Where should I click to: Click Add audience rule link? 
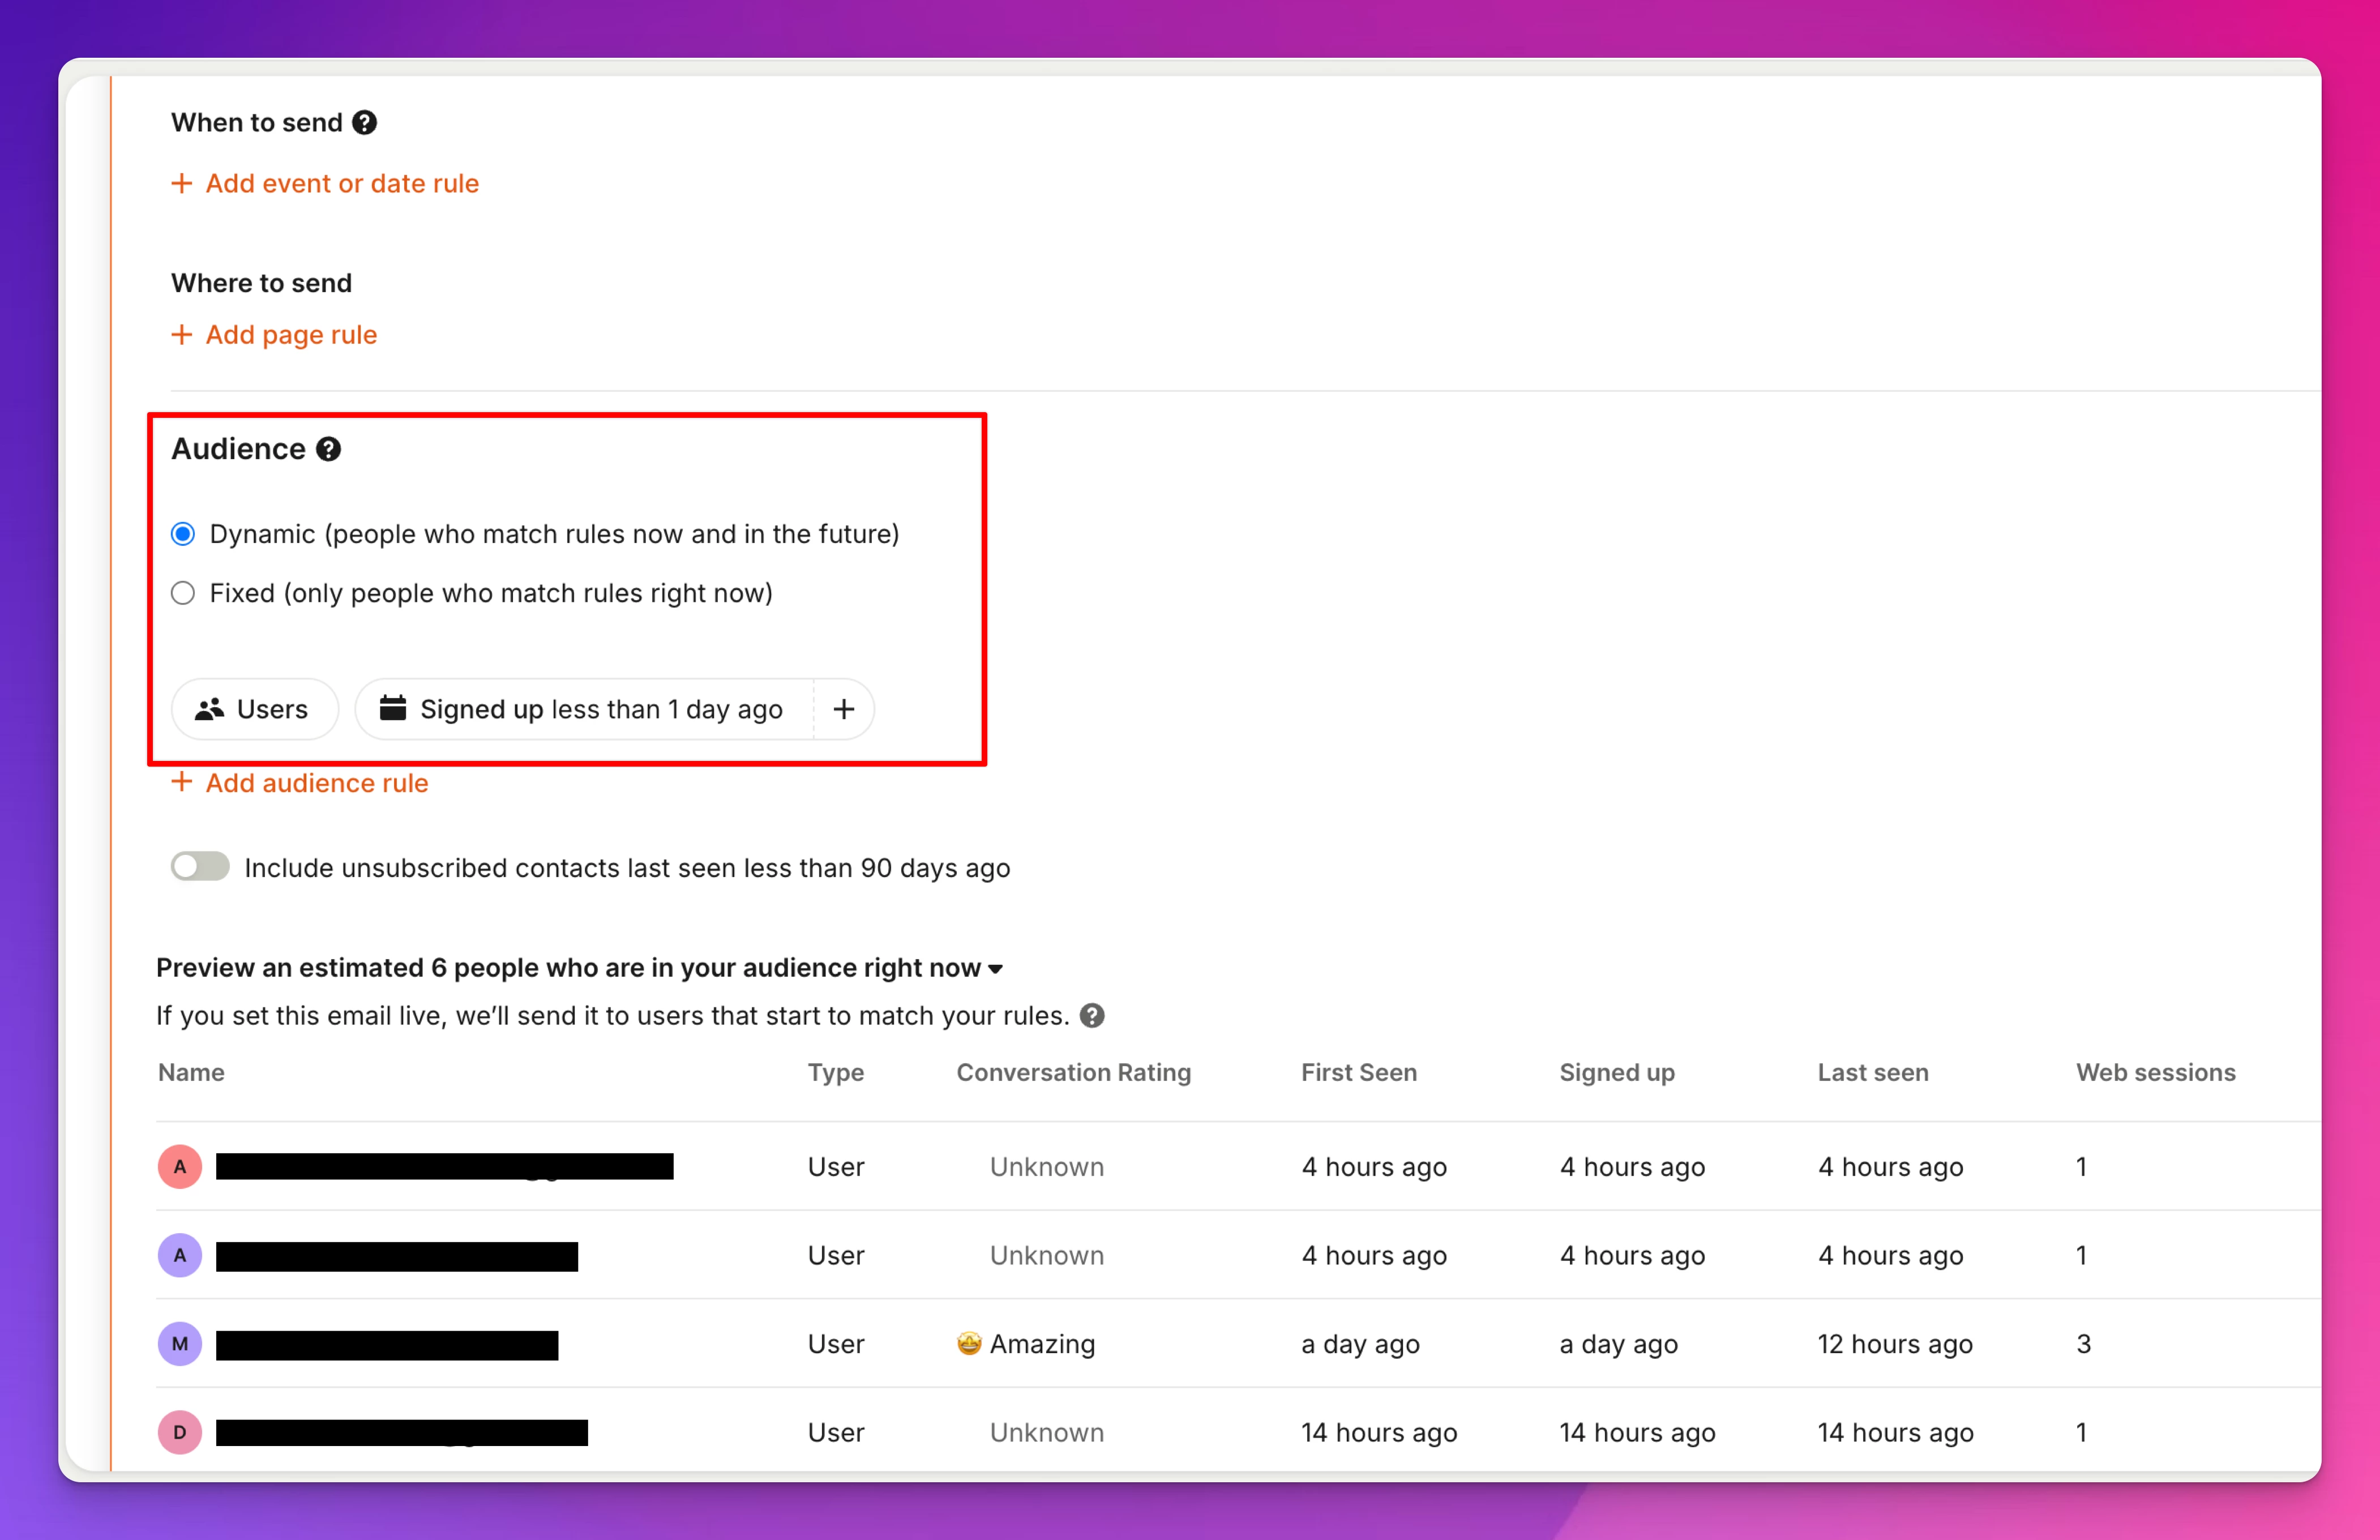(299, 783)
